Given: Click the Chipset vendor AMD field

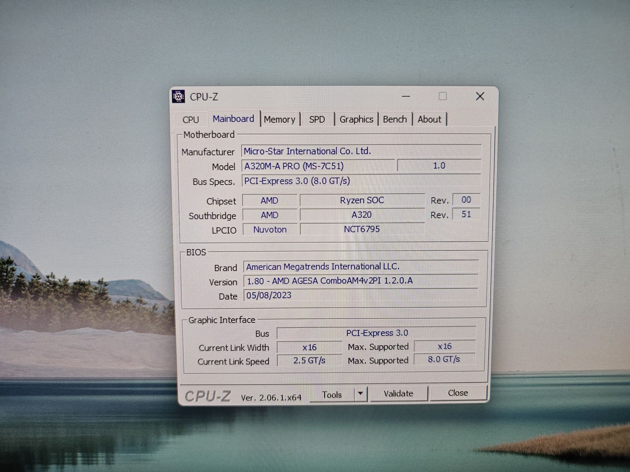Looking at the screenshot, I should tap(270, 201).
